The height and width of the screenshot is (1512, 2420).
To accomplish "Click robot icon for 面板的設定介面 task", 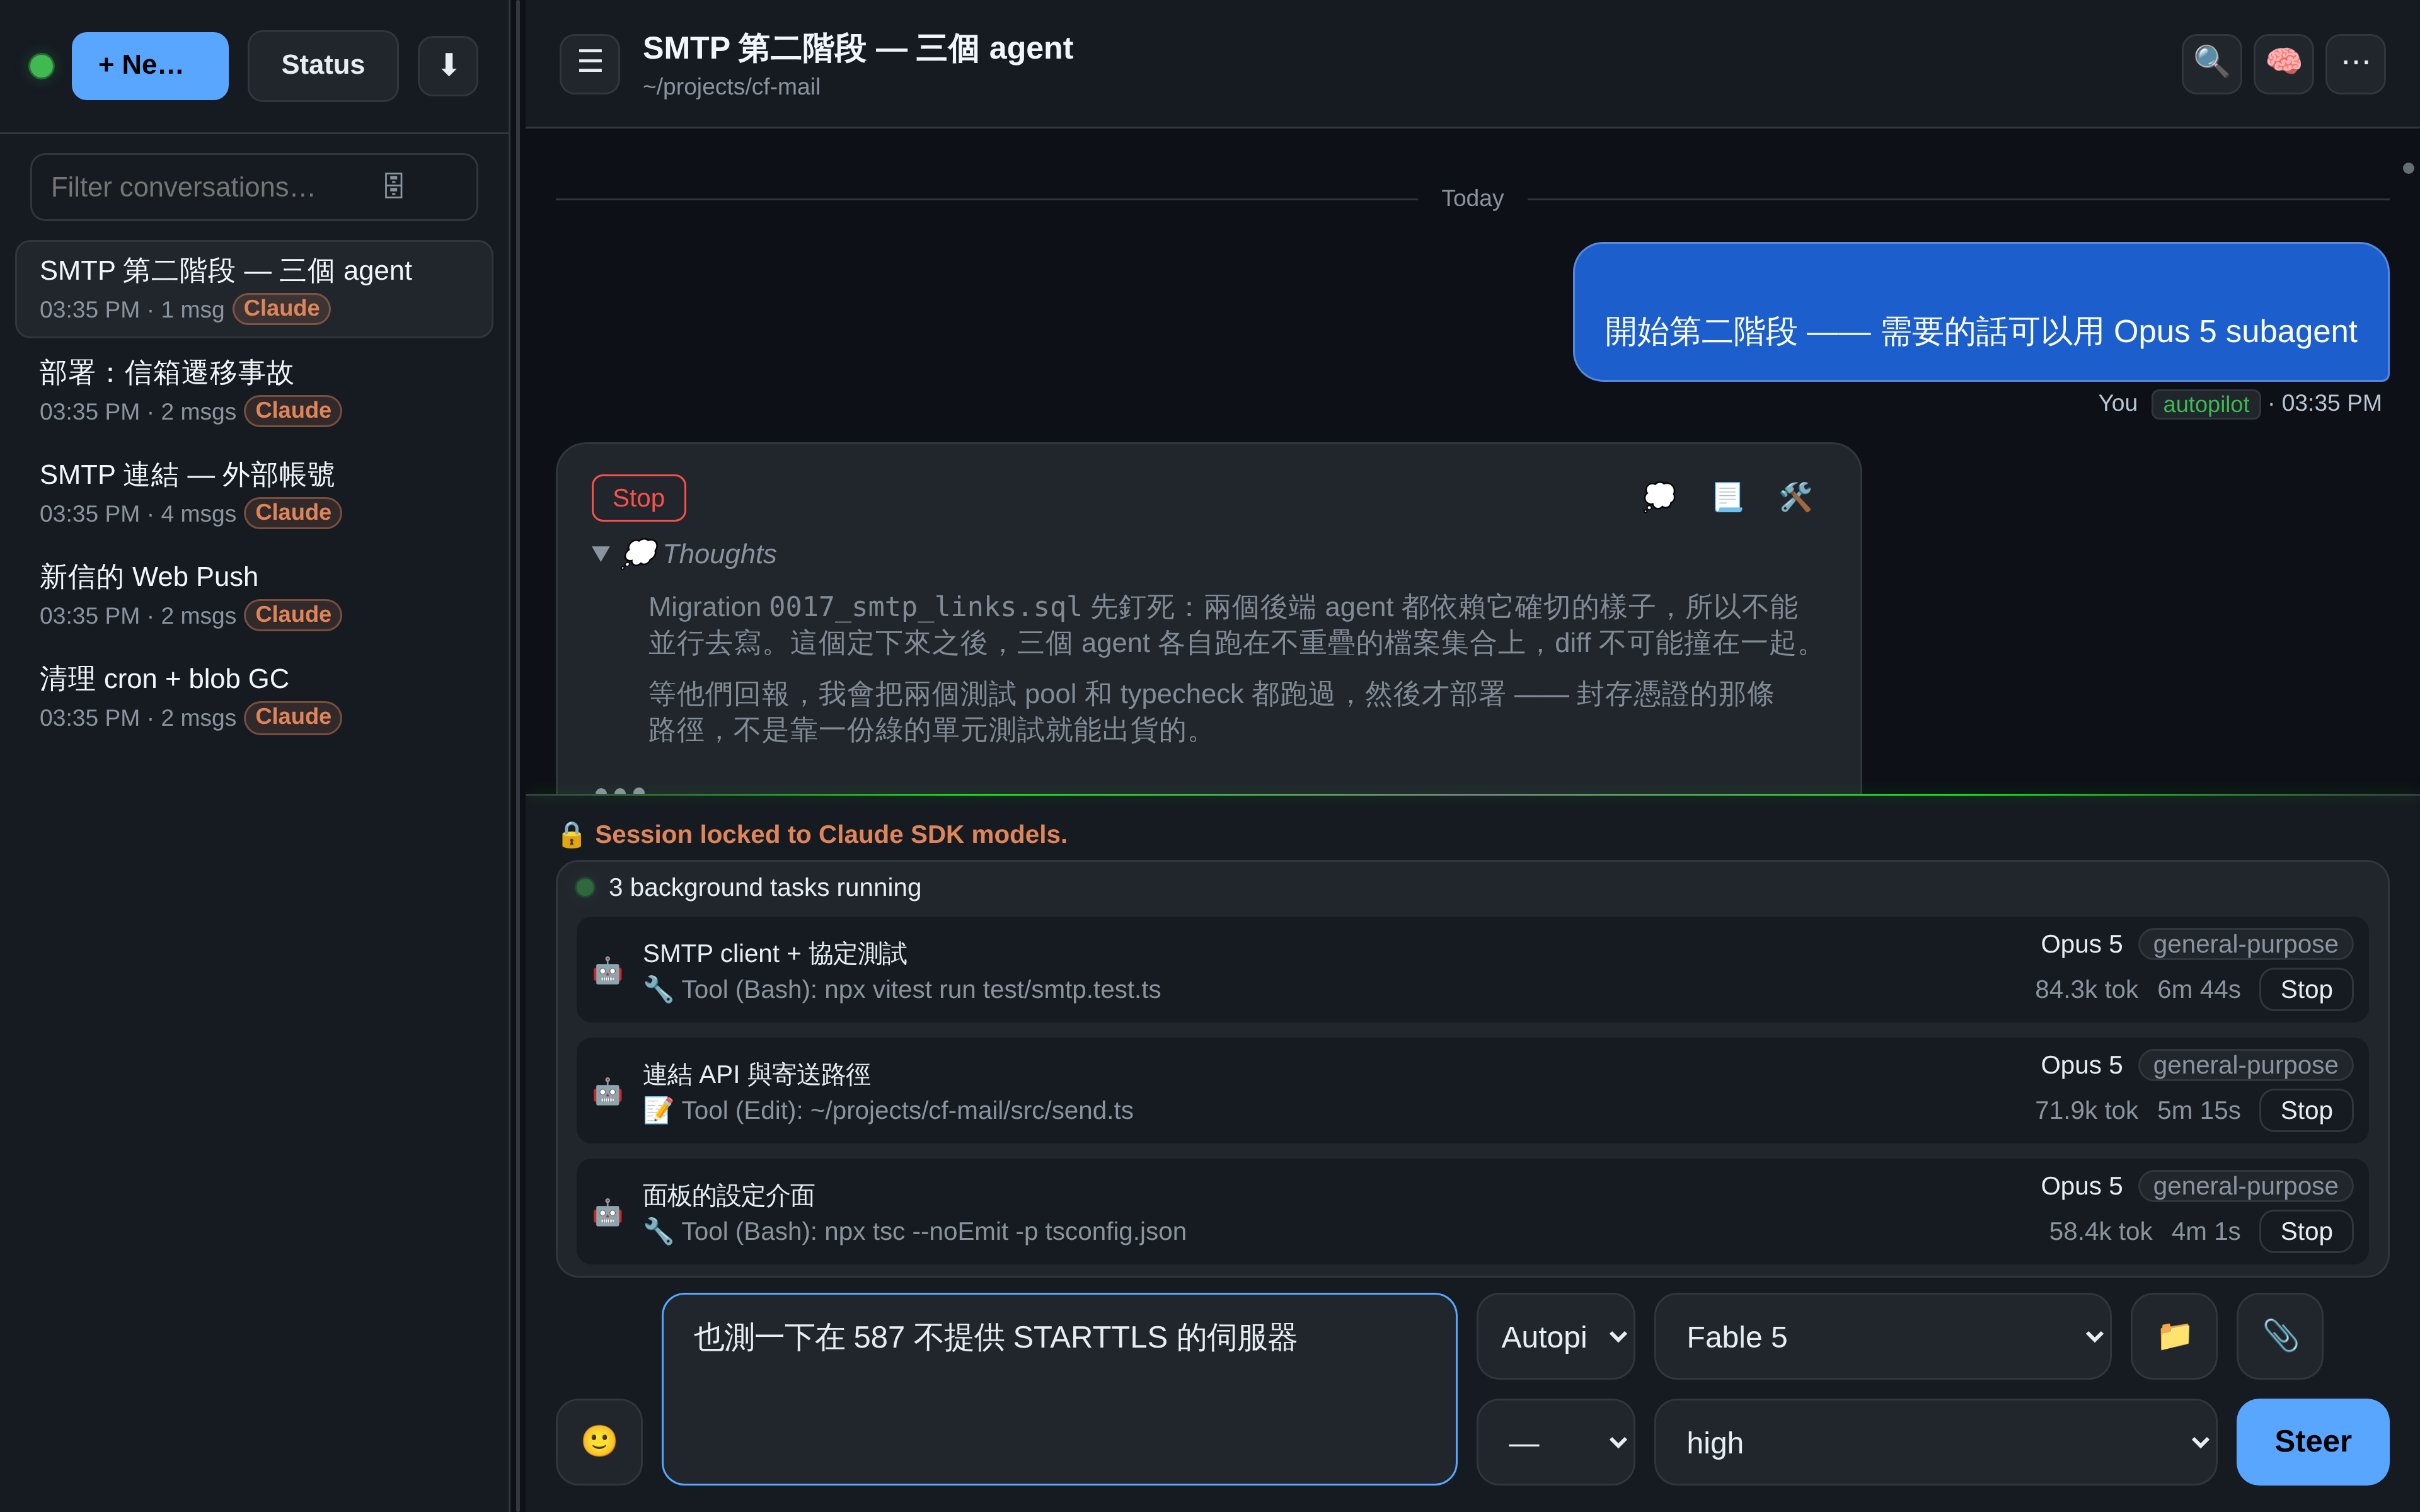I will (x=607, y=1212).
